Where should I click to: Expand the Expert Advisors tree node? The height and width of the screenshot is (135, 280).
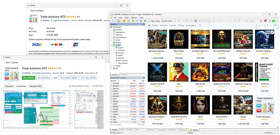(111, 37)
